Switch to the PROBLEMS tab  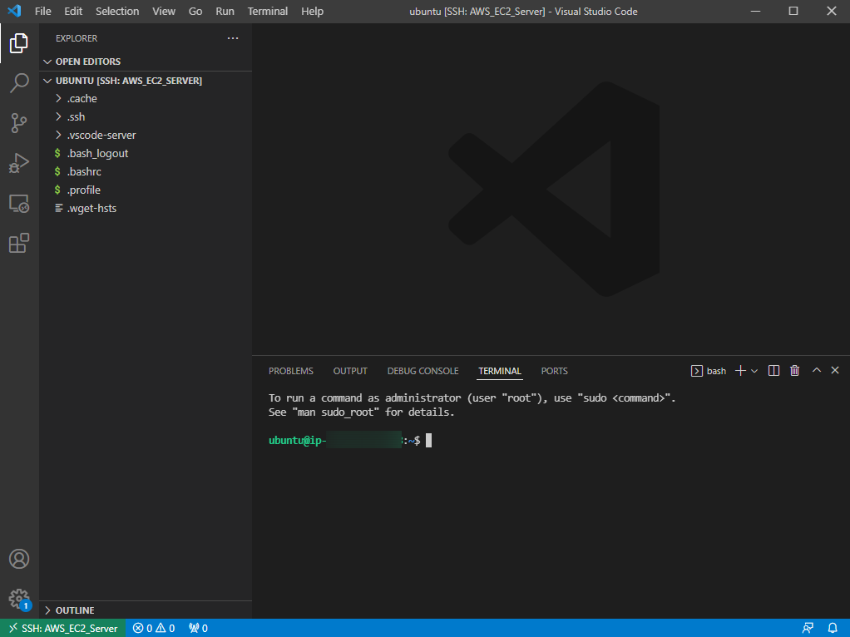point(291,371)
